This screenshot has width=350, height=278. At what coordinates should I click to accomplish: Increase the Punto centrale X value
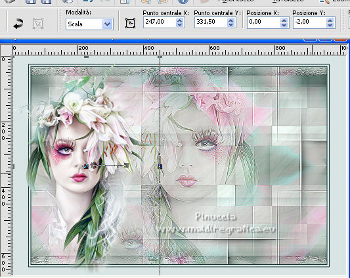coord(179,20)
